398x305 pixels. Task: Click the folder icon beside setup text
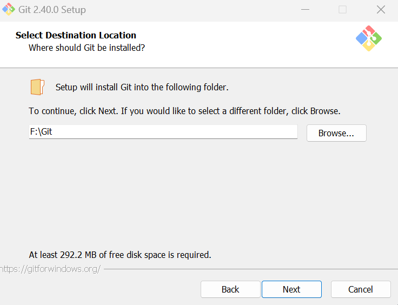37,87
